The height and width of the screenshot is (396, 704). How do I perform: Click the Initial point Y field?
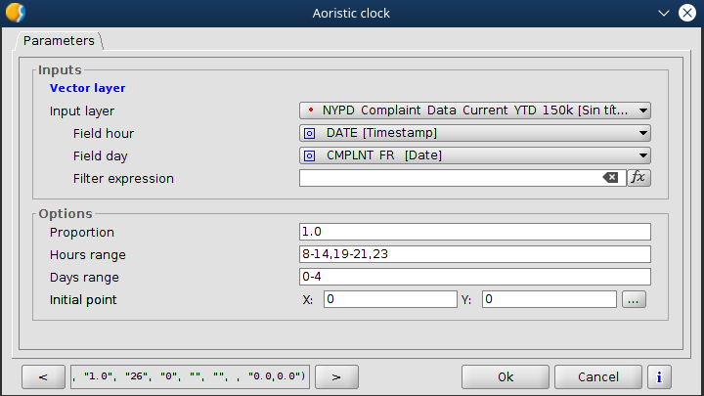(549, 299)
